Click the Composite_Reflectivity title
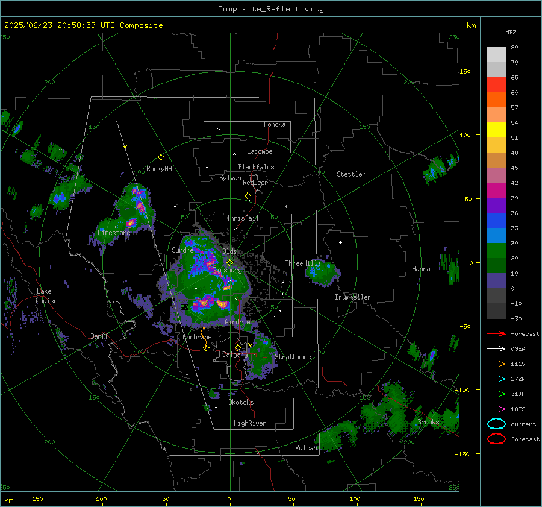Viewport: 542px width, 507px height. tap(270, 9)
